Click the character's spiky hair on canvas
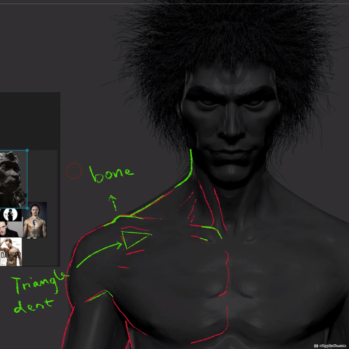Screen dimensions: 349x349 [227, 38]
